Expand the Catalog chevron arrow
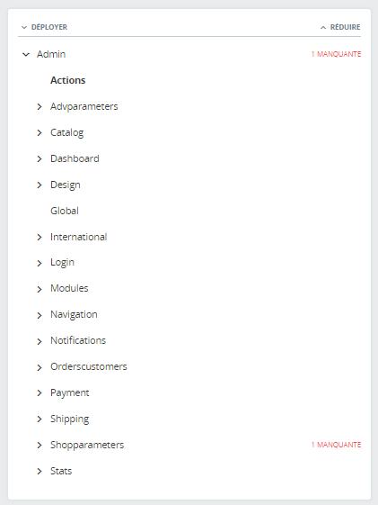The image size is (378, 505). (x=40, y=132)
